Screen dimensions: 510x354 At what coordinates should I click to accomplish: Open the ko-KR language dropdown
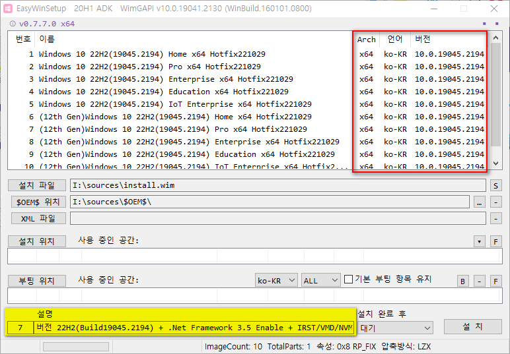pos(276,280)
